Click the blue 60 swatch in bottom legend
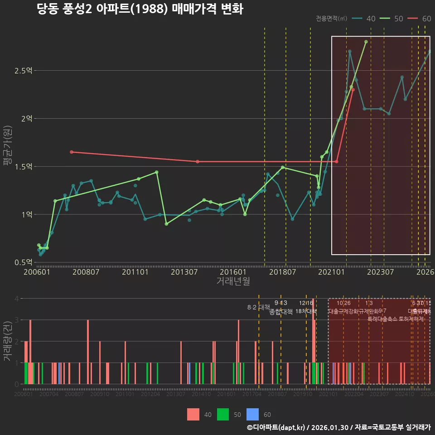 (252, 414)
